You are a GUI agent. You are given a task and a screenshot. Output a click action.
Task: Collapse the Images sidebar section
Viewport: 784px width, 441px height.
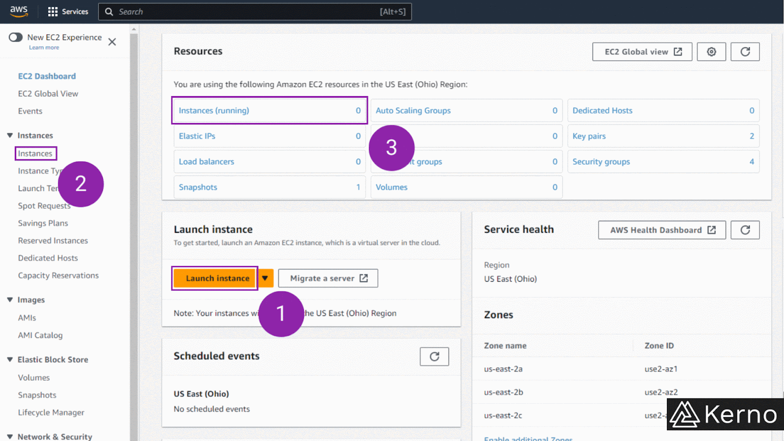[x=10, y=299]
